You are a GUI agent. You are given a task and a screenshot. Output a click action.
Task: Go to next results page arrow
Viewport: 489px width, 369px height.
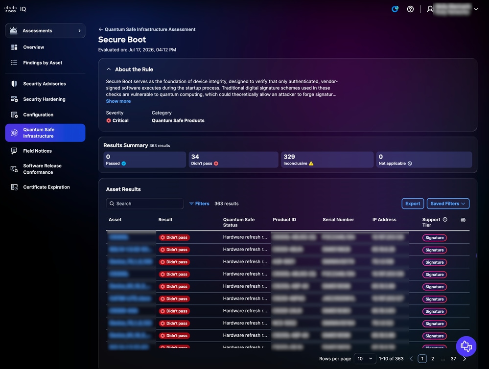click(465, 359)
